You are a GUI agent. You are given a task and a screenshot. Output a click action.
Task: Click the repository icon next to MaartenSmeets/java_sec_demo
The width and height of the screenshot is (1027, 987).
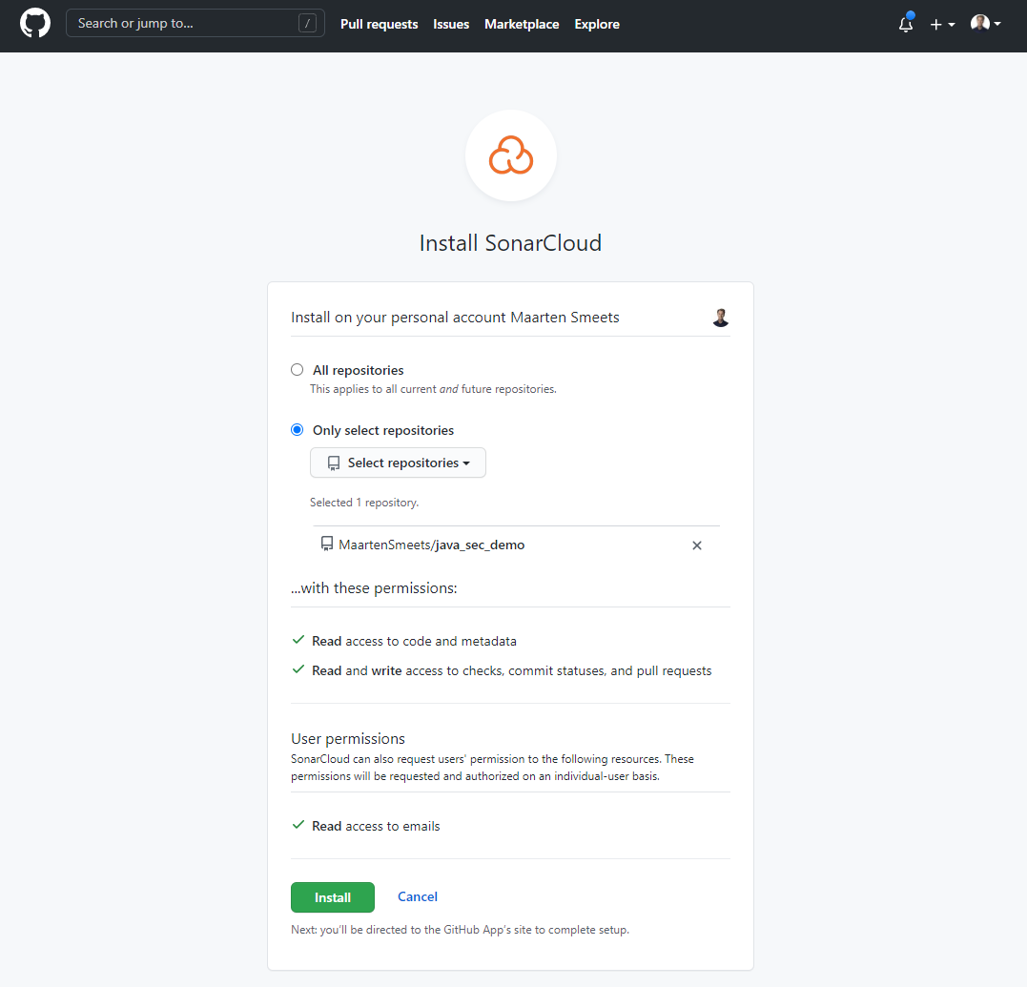(x=327, y=544)
